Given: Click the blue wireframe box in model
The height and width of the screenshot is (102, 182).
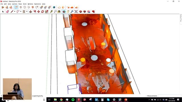Looking at the screenshot, I should tap(75, 89).
